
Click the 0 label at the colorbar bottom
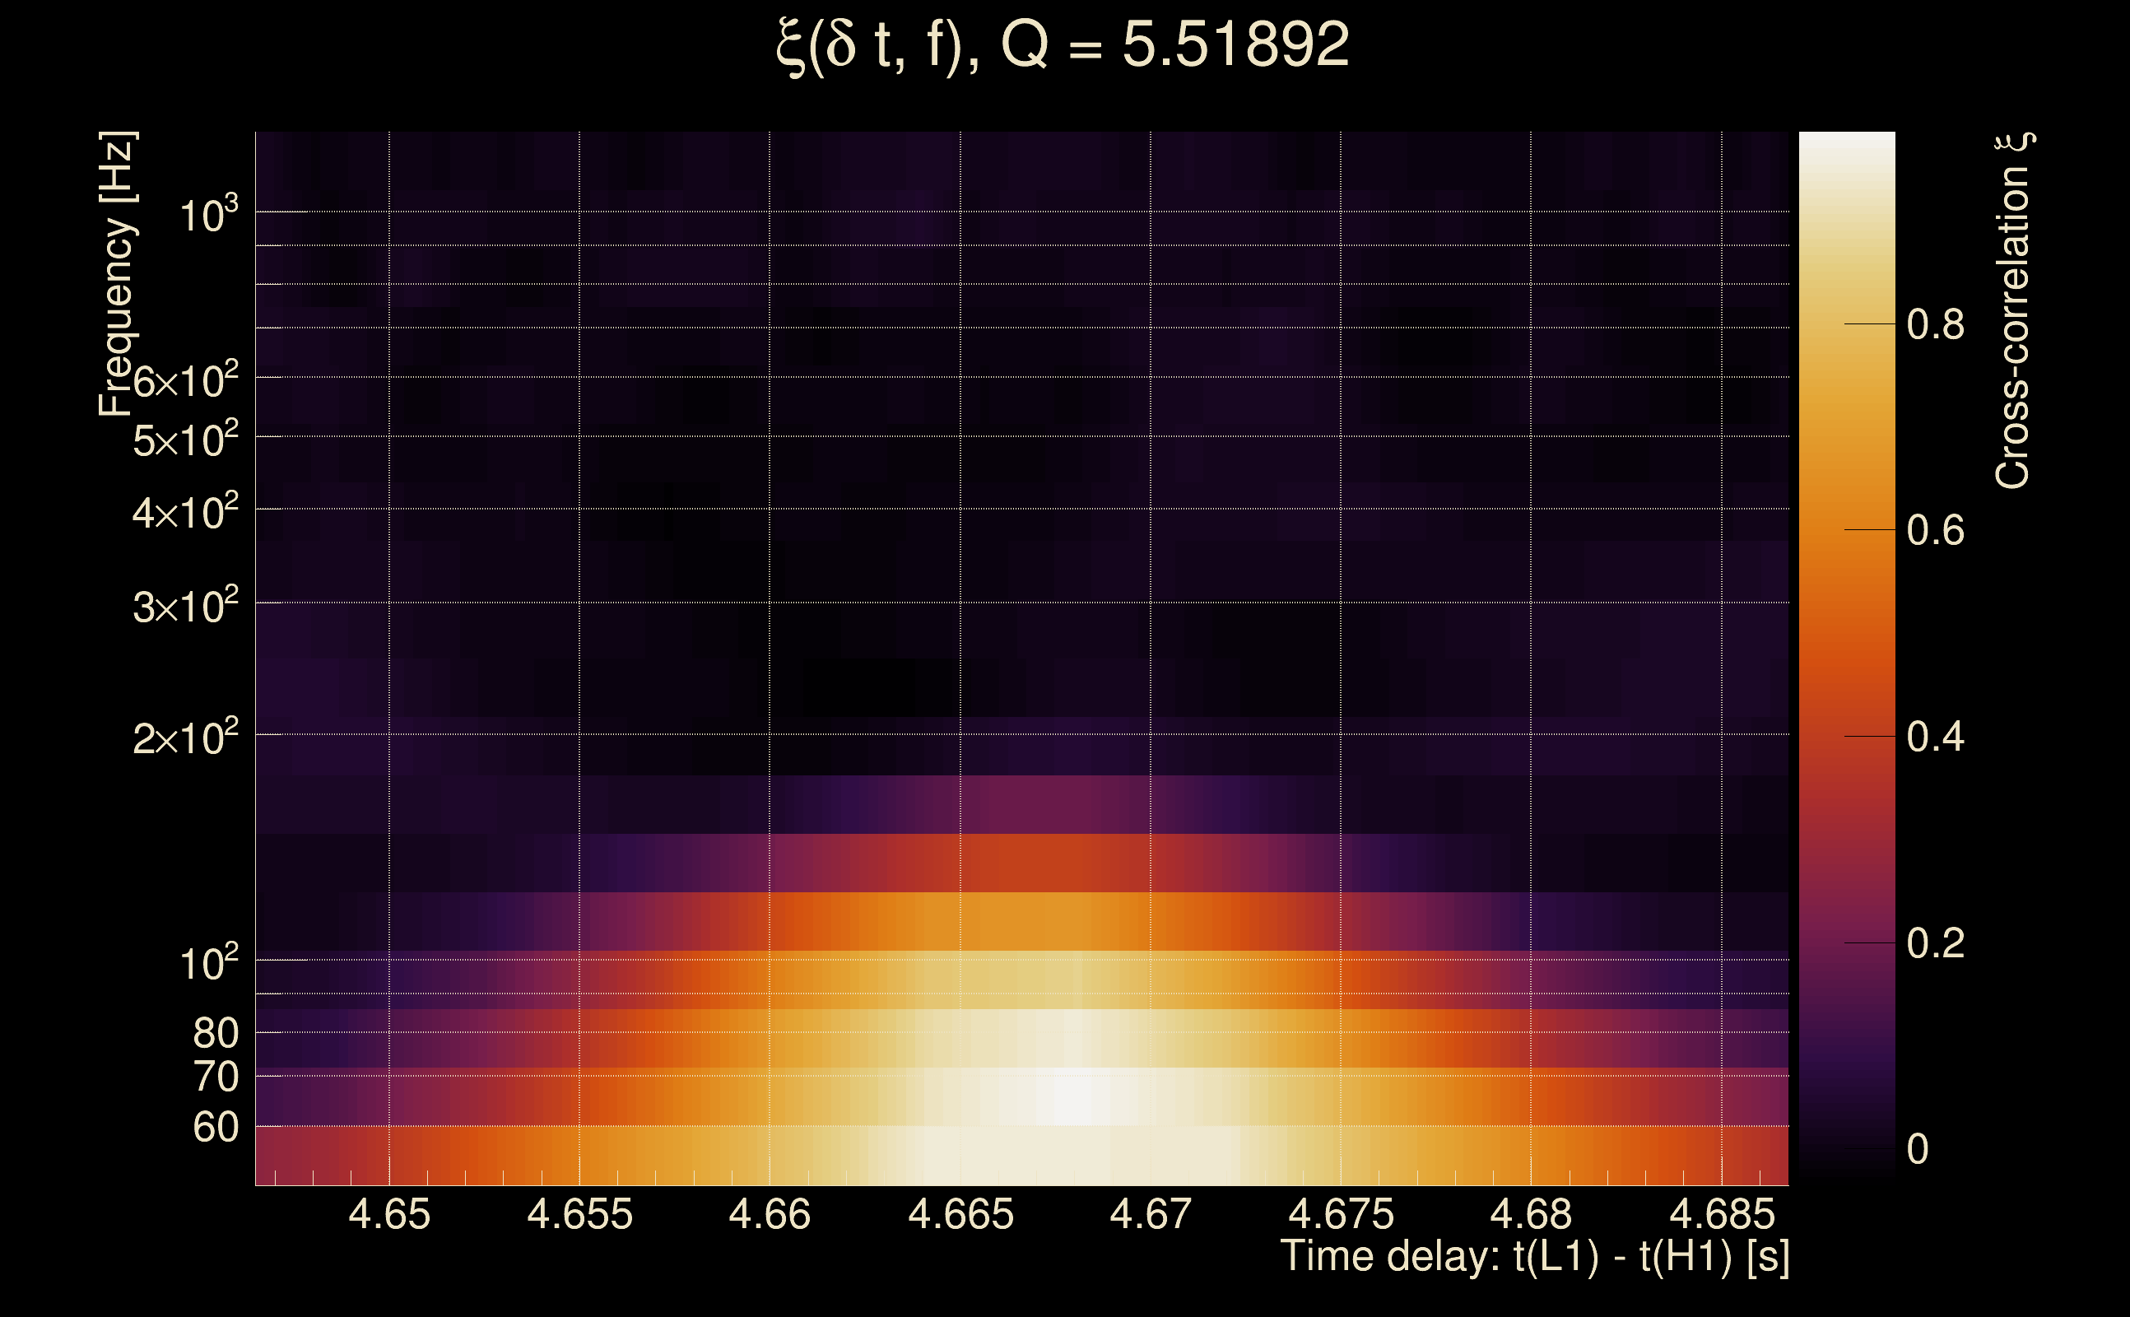point(1918,1149)
